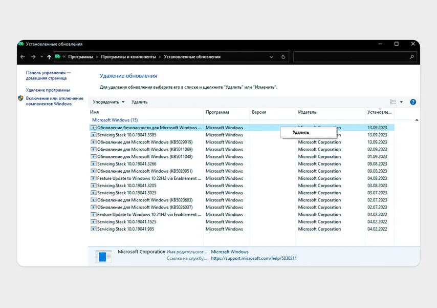Open support.microsoft.com/help/5030211 link in details pane
Viewport: 437px width, 308px height.
click(x=254, y=258)
